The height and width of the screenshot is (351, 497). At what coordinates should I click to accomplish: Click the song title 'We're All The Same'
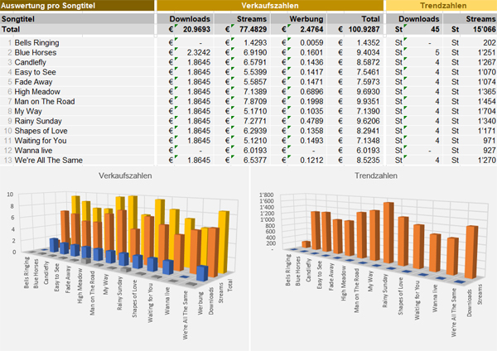point(49,160)
